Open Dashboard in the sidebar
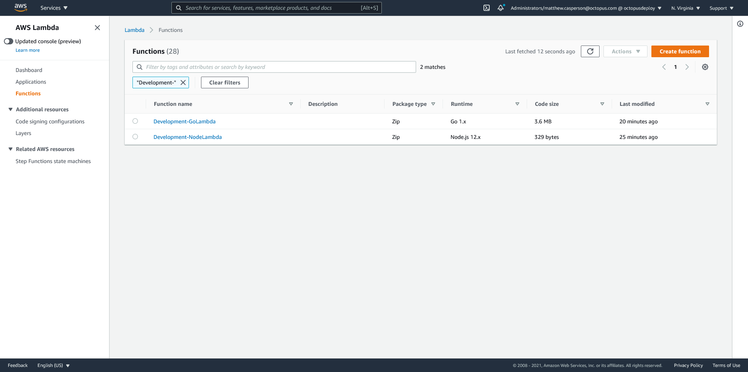This screenshot has height=372, width=748. click(x=29, y=70)
